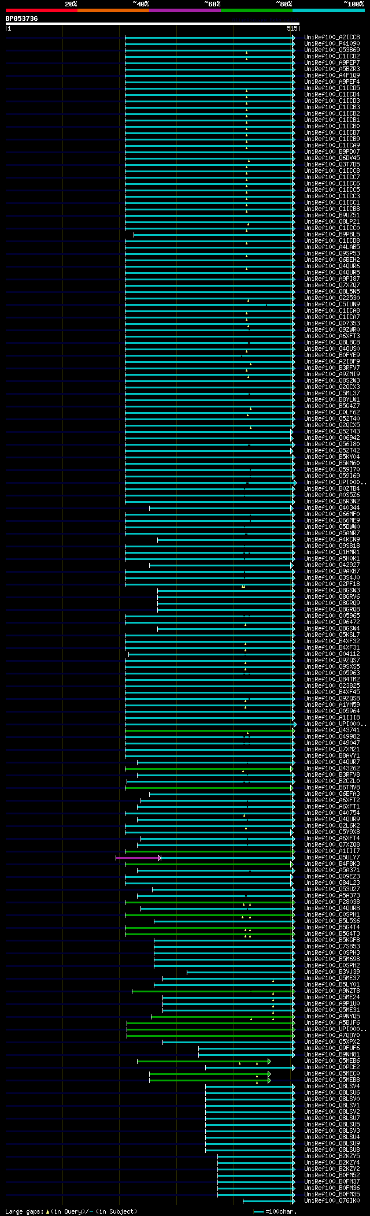Select the UniRef100_B4F8K3 label
The height and width of the screenshot is (1216, 370).
coord(332,863)
